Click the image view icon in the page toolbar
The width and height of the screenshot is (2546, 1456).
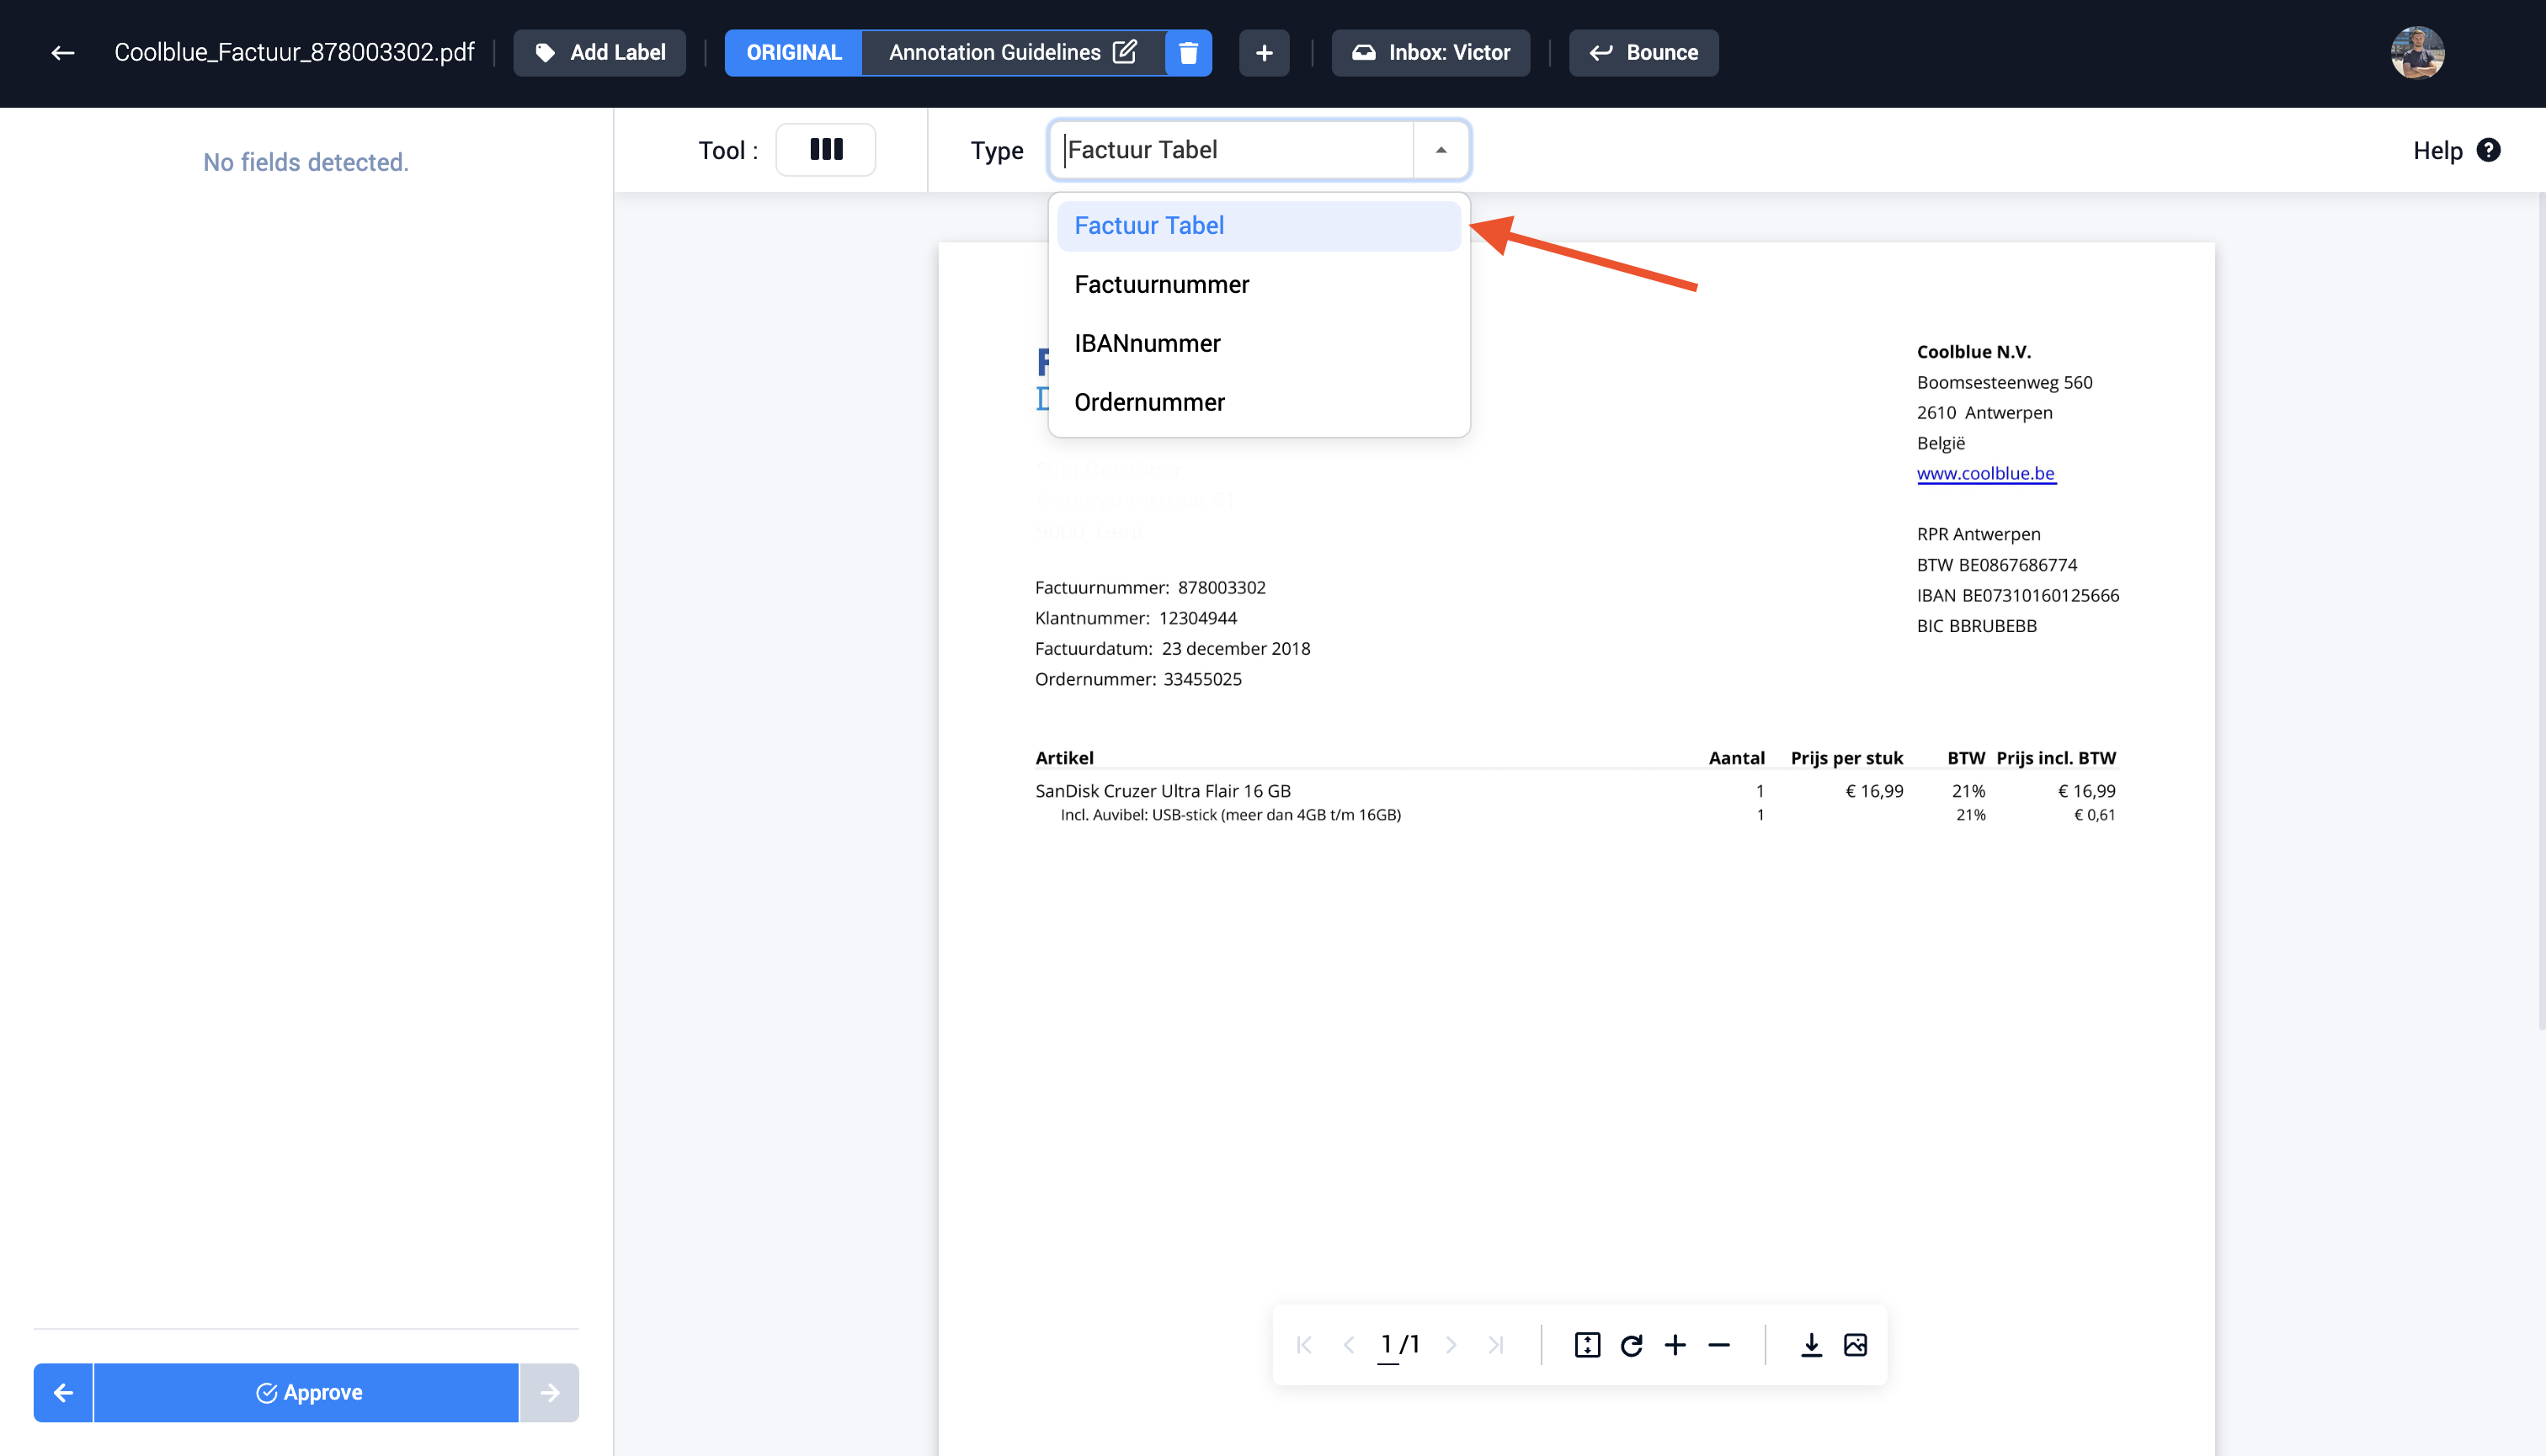click(1855, 1345)
